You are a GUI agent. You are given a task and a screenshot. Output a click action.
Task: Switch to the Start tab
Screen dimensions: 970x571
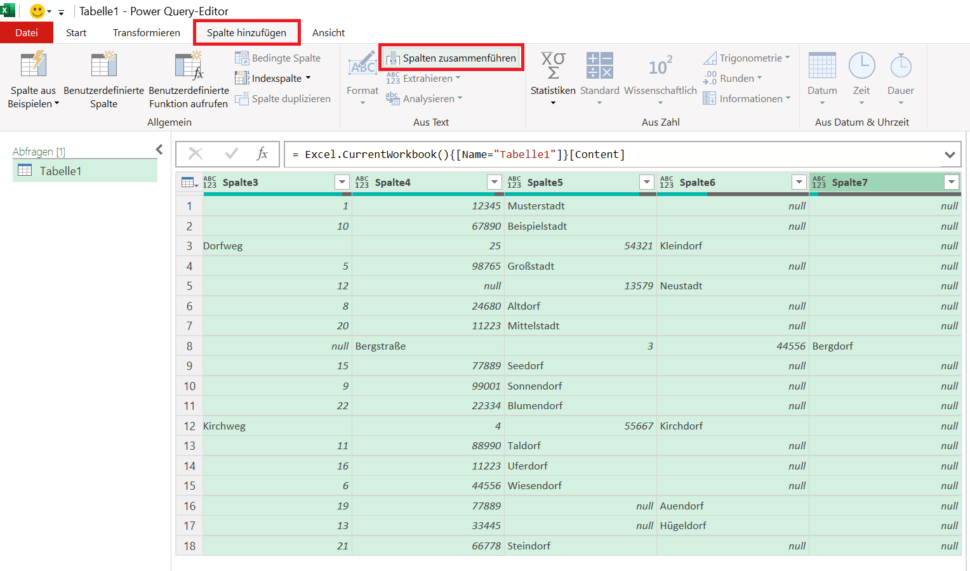tap(76, 33)
